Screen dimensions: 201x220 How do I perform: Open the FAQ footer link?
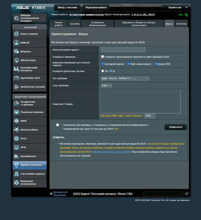click(130, 194)
